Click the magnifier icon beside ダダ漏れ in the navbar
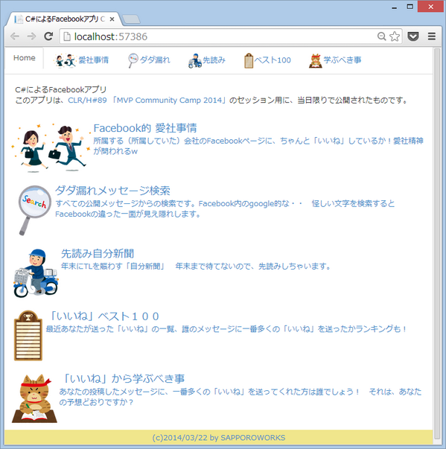The width and height of the screenshot is (446, 449). pos(133,60)
